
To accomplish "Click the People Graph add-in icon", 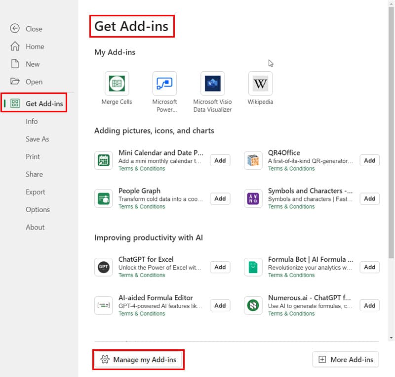I will (104, 198).
